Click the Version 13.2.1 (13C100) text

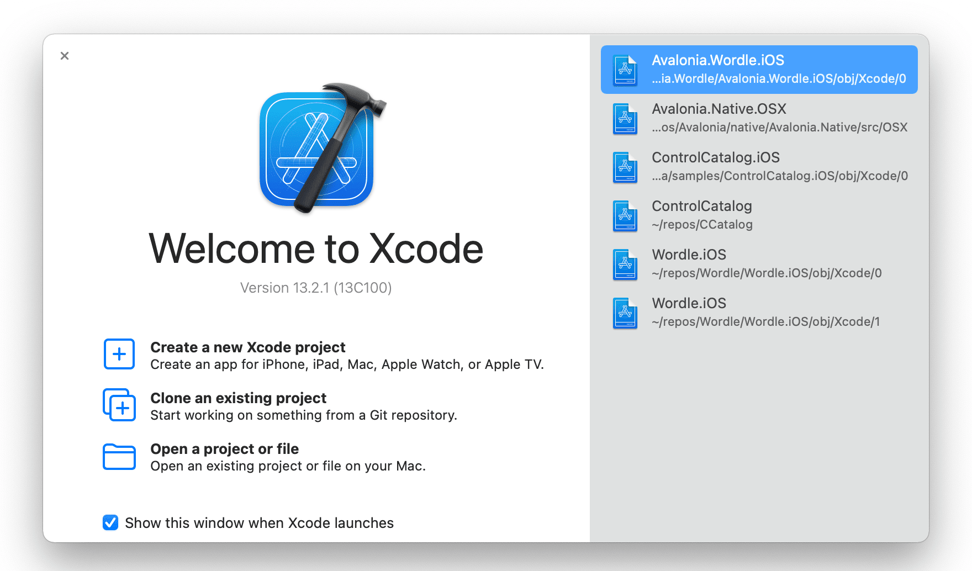point(316,288)
